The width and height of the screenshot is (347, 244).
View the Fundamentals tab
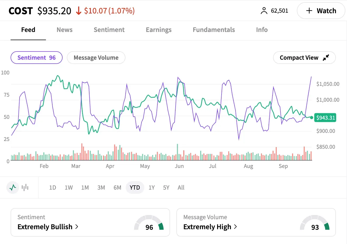coord(214,30)
